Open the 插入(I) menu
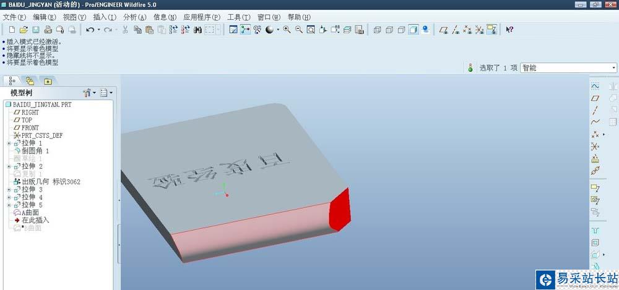 tap(105, 17)
